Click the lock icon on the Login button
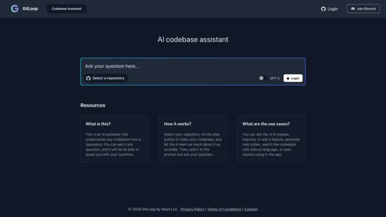Screen dimensions: 386x217 click(288, 78)
